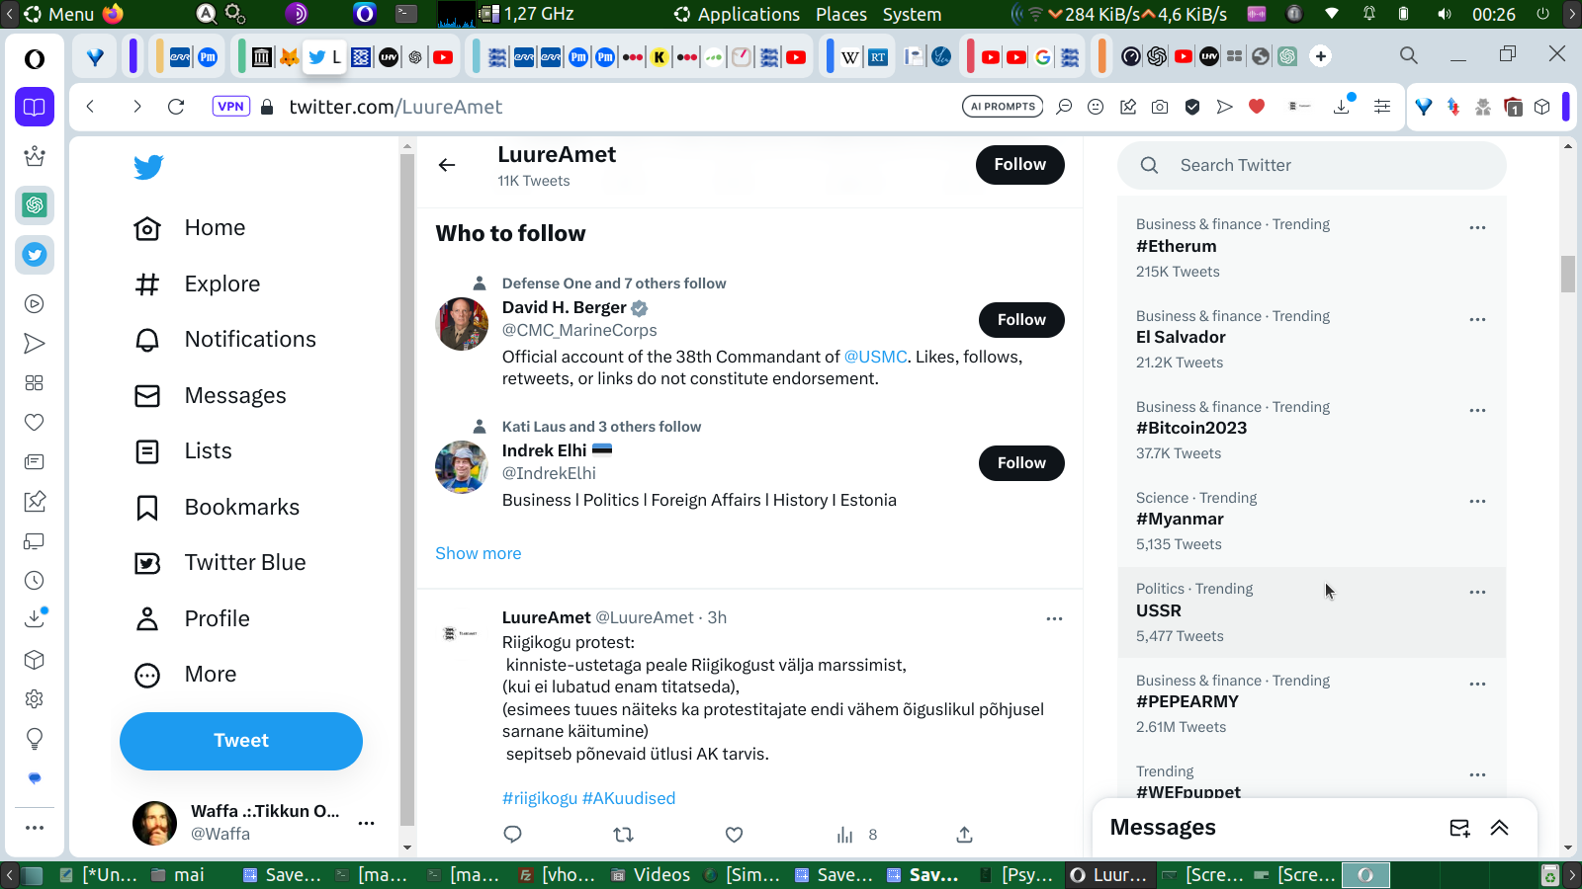Screen dimensions: 1582x889
Task: Open options for the USSR trend
Action: point(1477,592)
